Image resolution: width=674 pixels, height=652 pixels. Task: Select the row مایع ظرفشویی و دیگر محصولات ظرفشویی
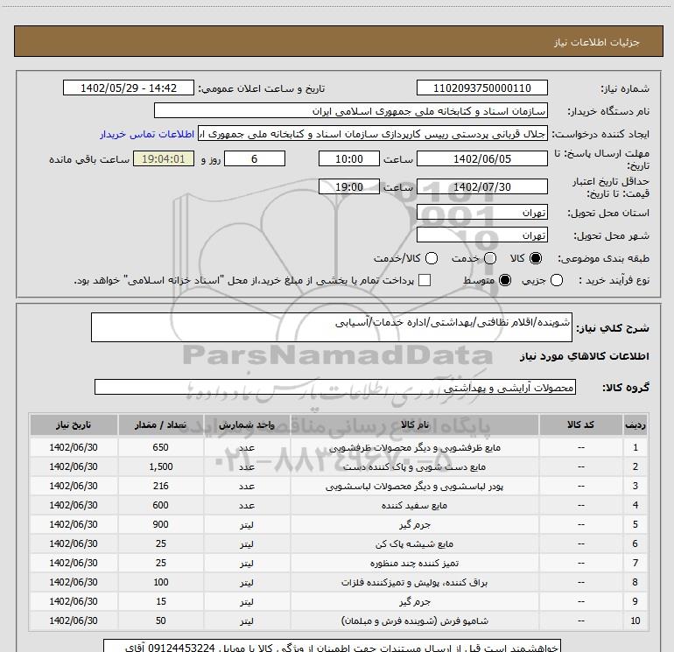pos(339,447)
